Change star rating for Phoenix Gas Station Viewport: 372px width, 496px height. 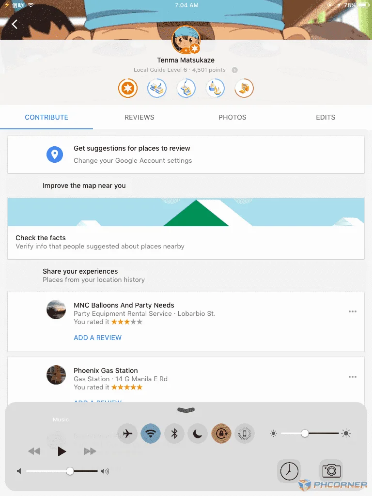point(127,387)
